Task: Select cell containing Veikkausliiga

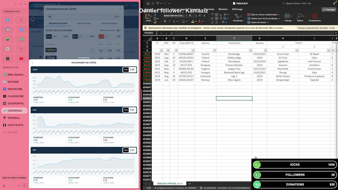Action: coord(234,58)
